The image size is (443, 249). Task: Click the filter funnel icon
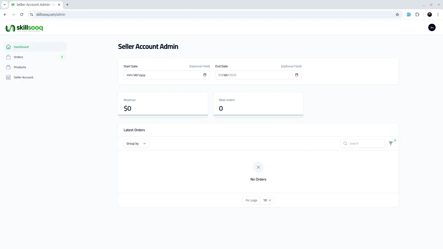click(391, 143)
